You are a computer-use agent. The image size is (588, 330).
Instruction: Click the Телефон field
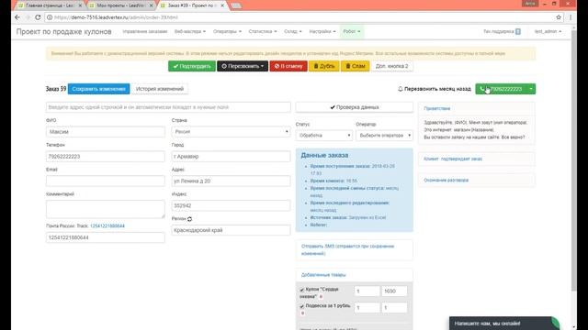[106, 157]
